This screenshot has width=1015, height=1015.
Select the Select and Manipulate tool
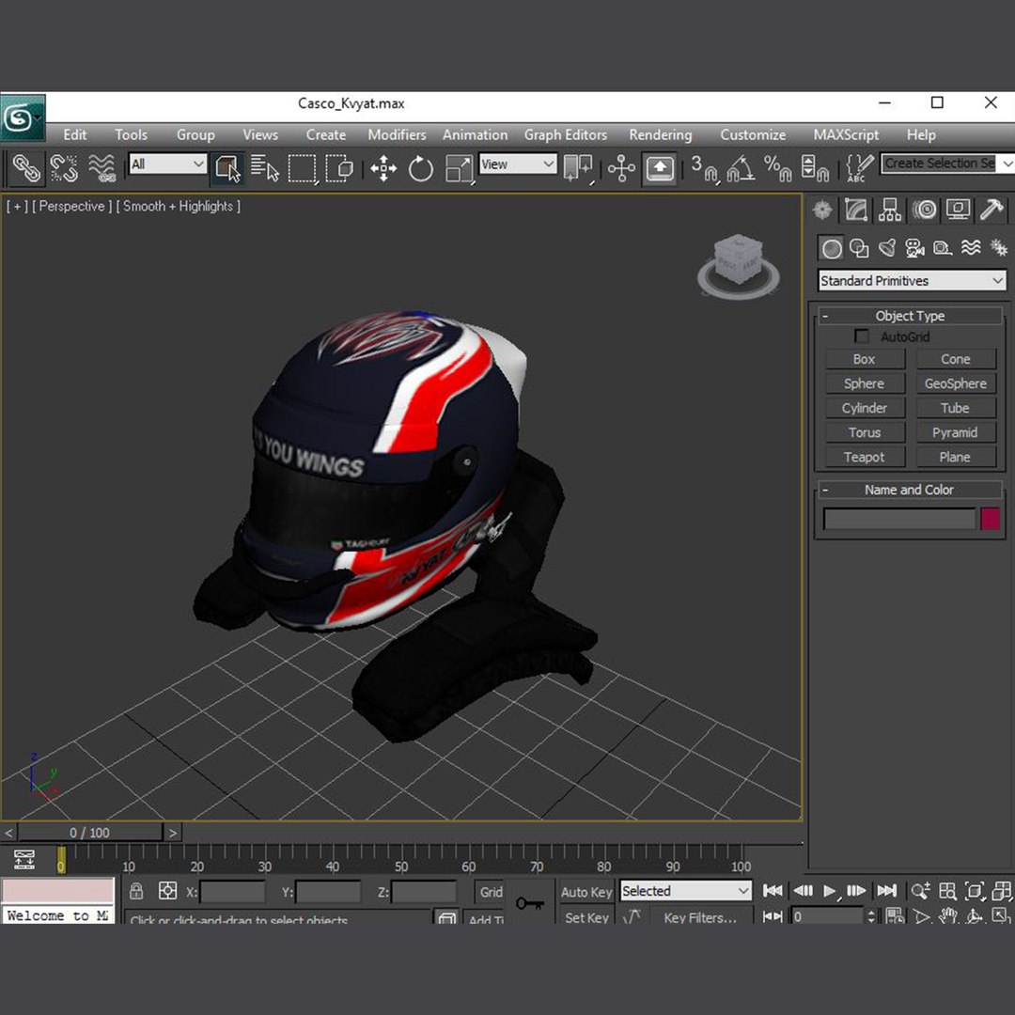point(621,167)
